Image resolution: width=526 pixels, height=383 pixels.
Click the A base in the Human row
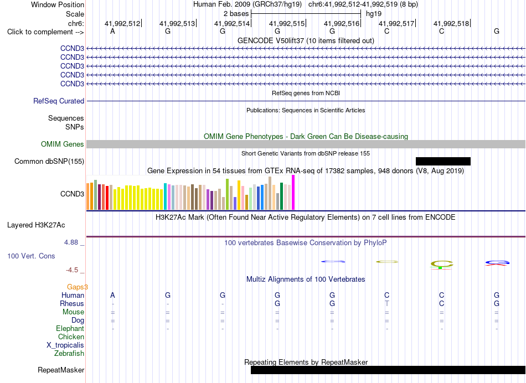coord(113,295)
